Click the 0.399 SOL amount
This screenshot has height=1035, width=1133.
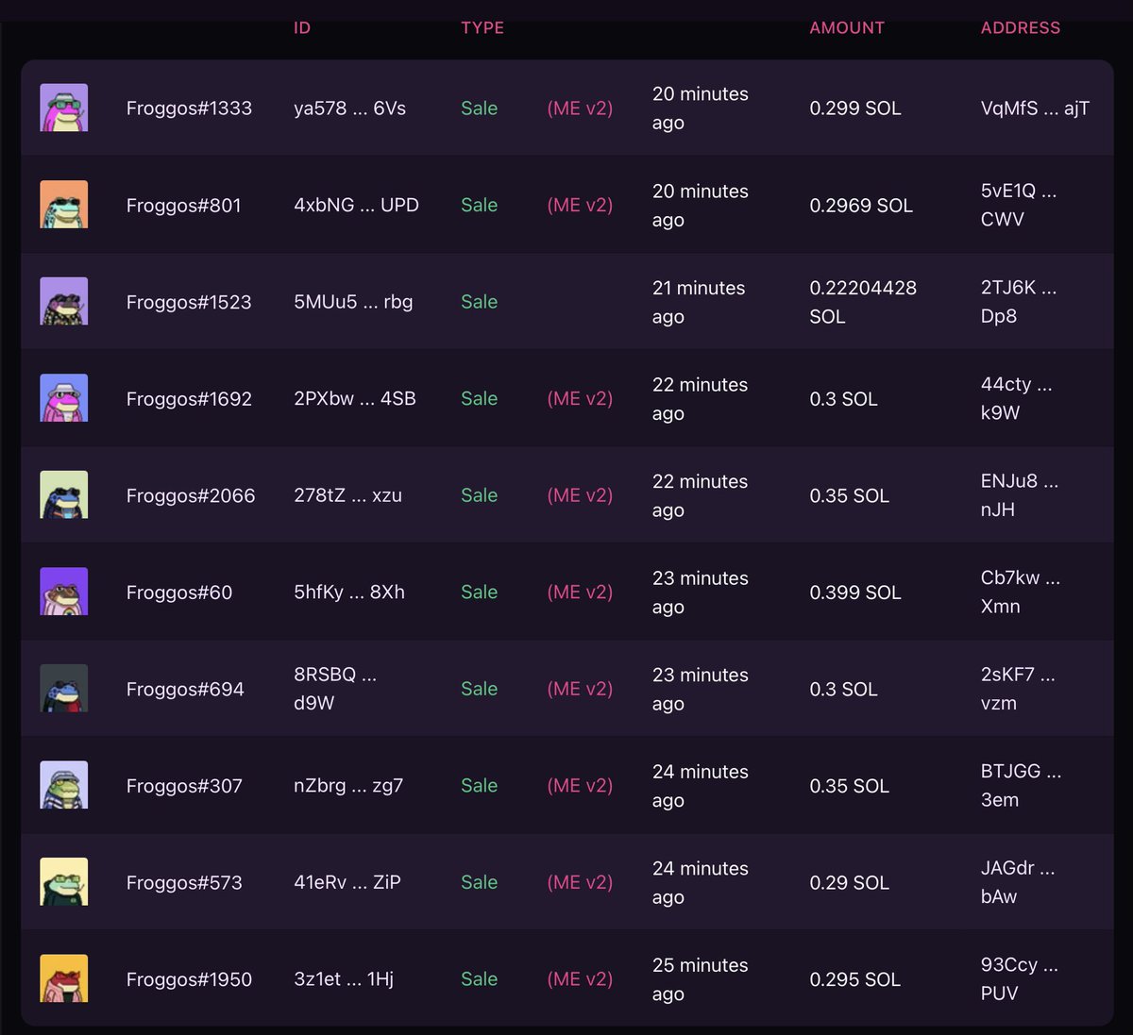pyautogui.click(x=855, y=593)
